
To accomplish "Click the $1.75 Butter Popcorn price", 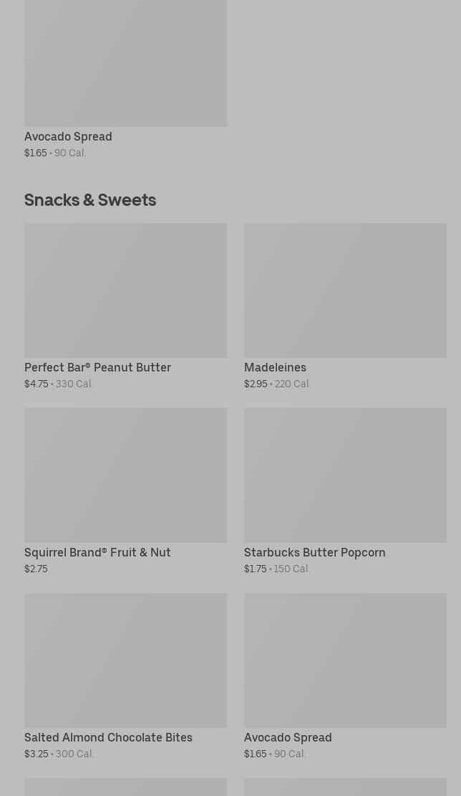I will tap(256, 569).
